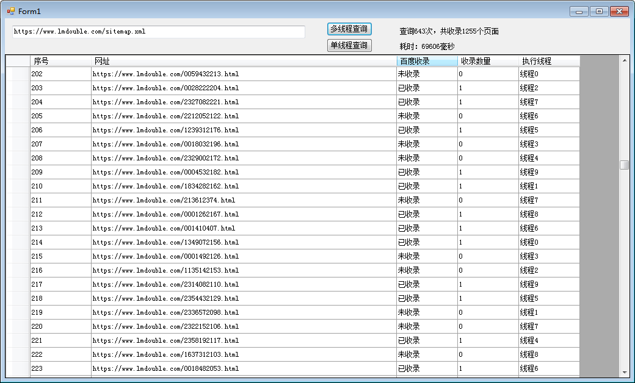Close the Form1 window
Viewport: 635px width, 383px height.
pyautogui.click(x=619, y=12)
